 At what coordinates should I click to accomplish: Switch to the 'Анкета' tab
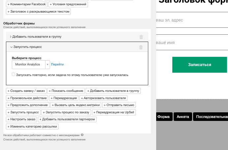point(183,117)
